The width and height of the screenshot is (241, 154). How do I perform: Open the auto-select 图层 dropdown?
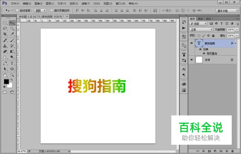[40, 10]
